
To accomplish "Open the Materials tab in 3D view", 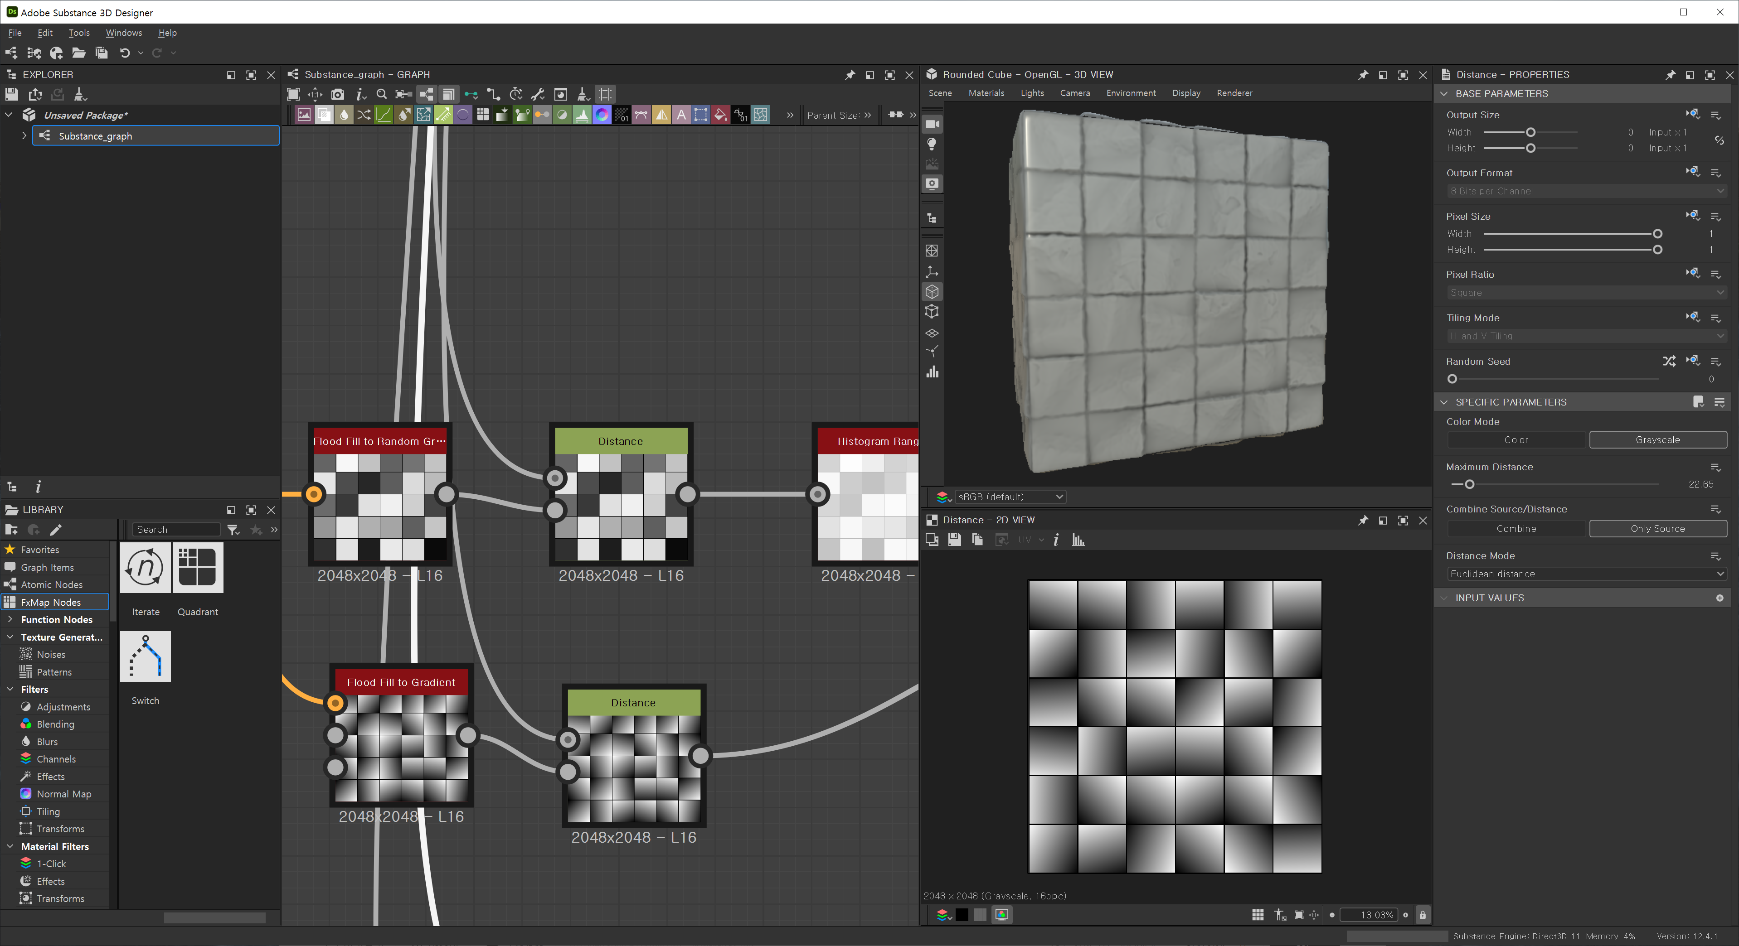I will tap(986, 93).
